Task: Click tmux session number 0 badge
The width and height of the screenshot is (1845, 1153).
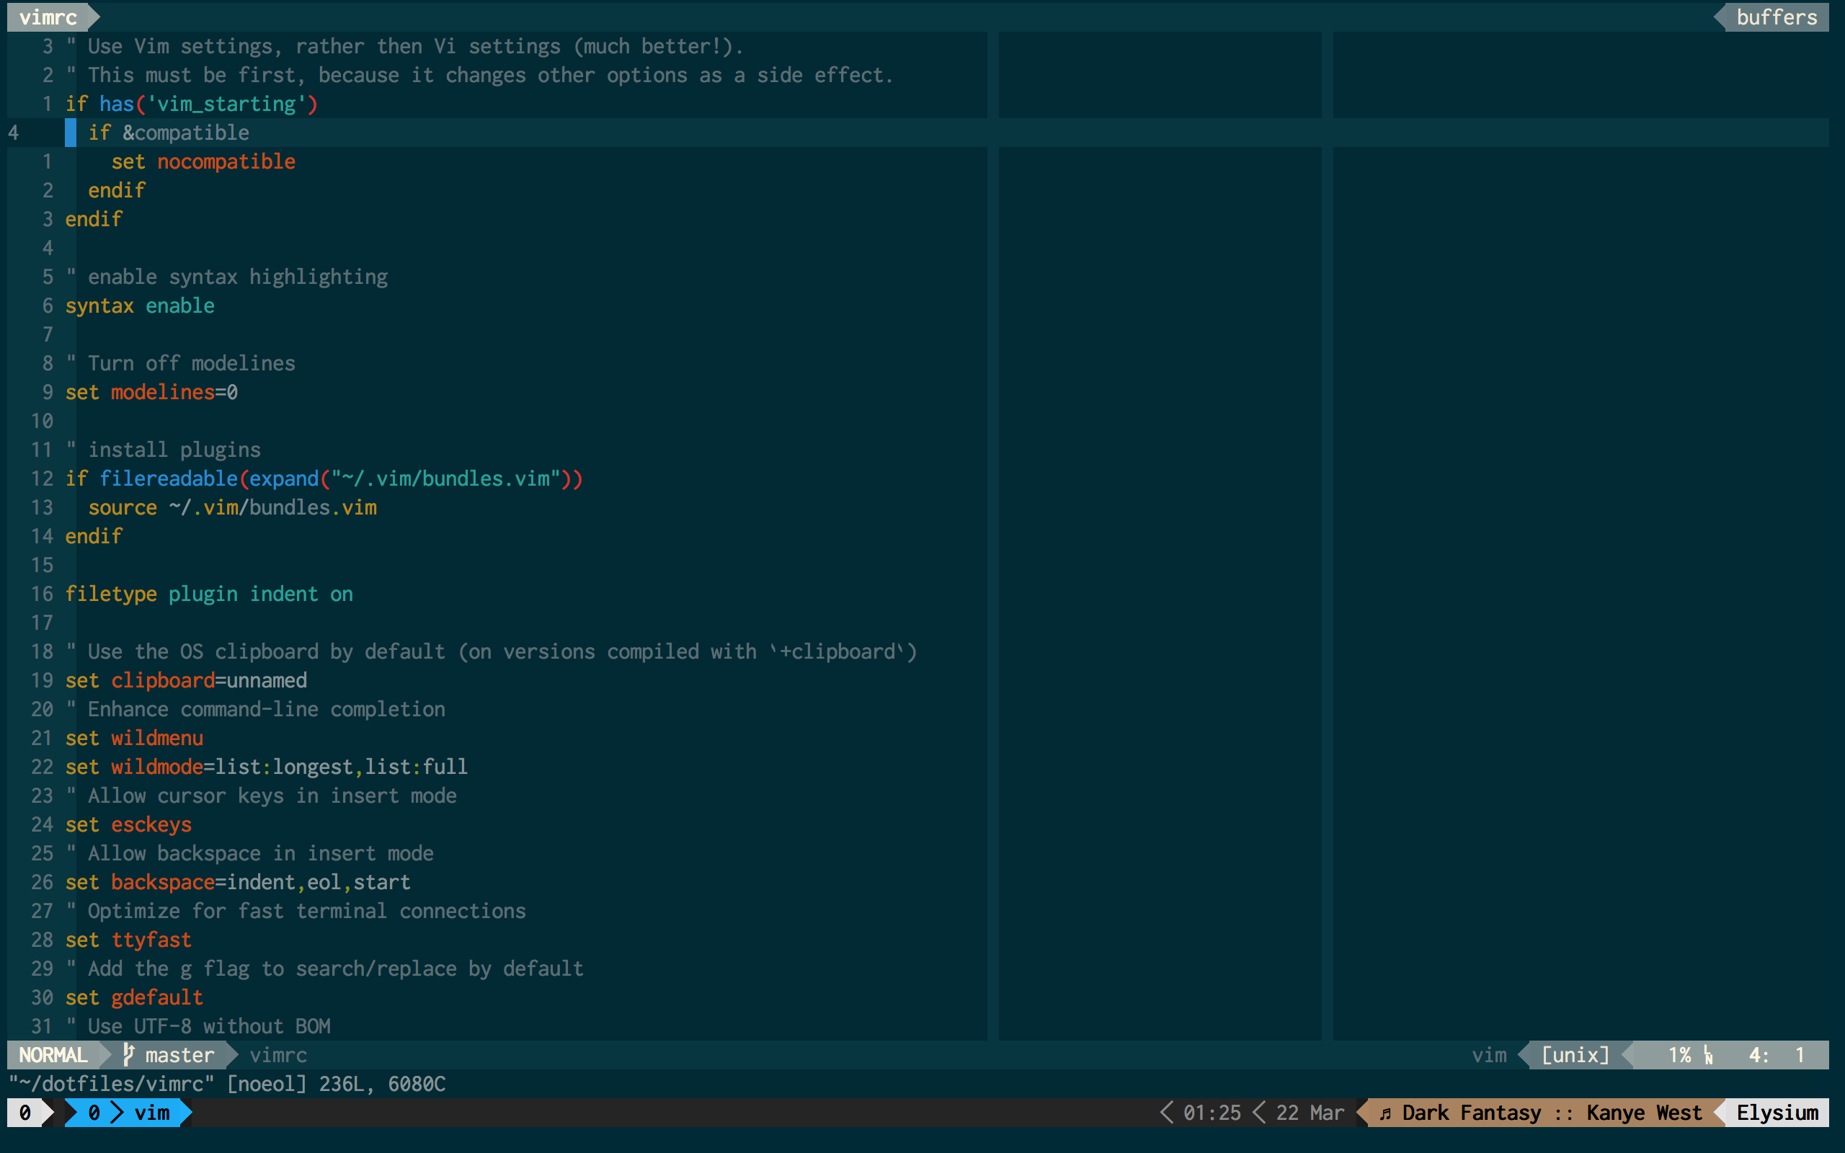Action: [x=25, y=1113]
